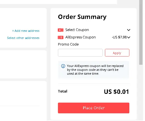Click the Total label
Screen dimensions: 145x121
[x=63, y=91]
